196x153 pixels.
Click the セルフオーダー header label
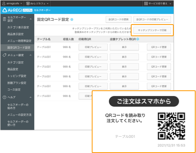pos(42,10)
